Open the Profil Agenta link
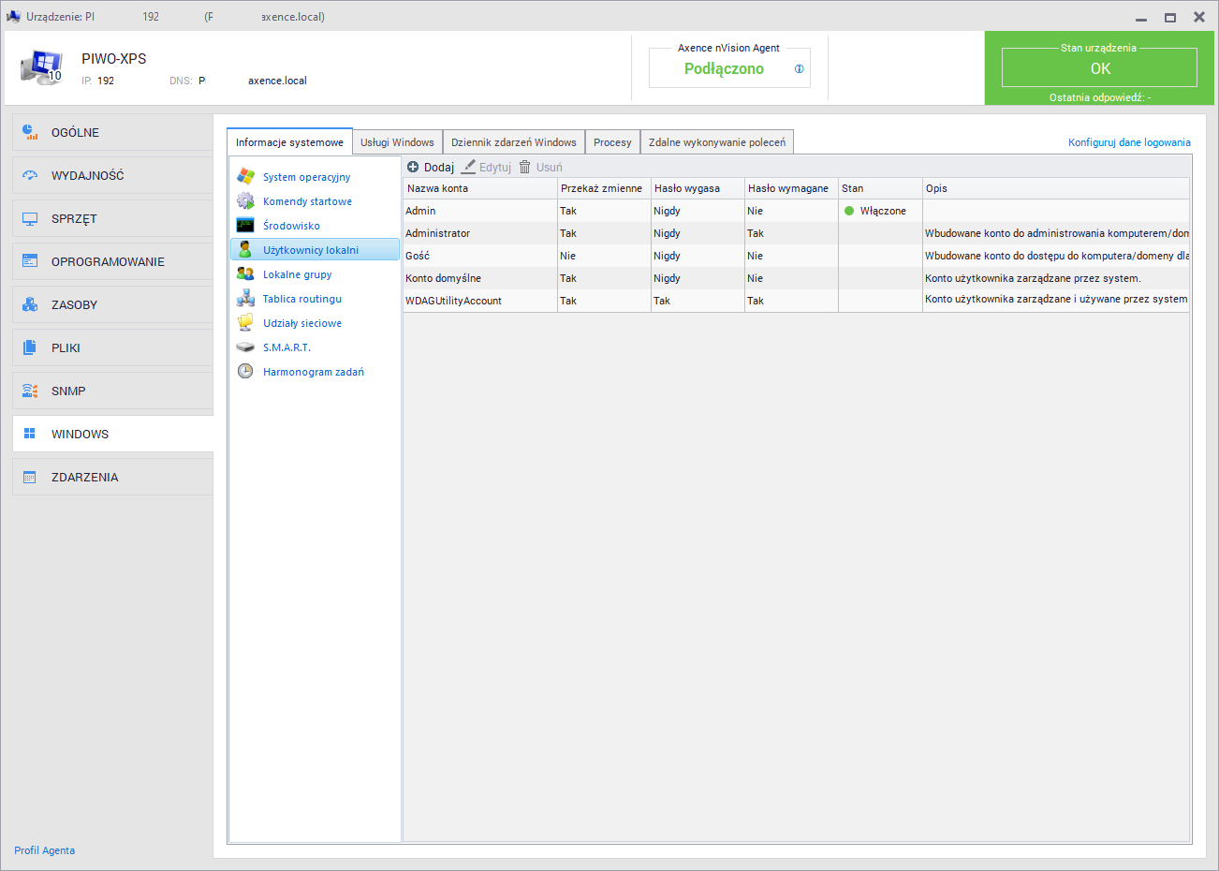The image size is (1219, 871). [x=44, y=850]
